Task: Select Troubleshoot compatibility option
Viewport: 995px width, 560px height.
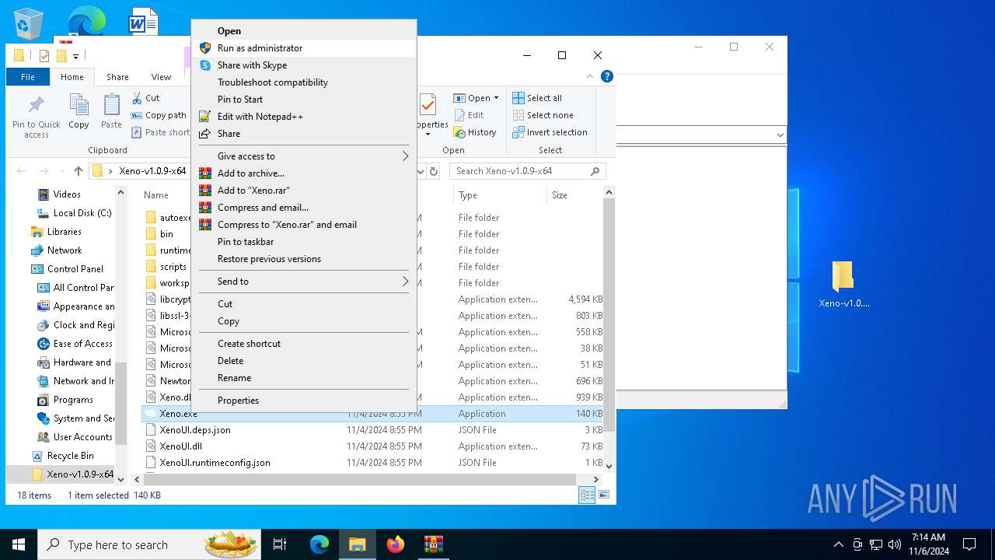Action: pyautogui.click(x=304, y=82)
